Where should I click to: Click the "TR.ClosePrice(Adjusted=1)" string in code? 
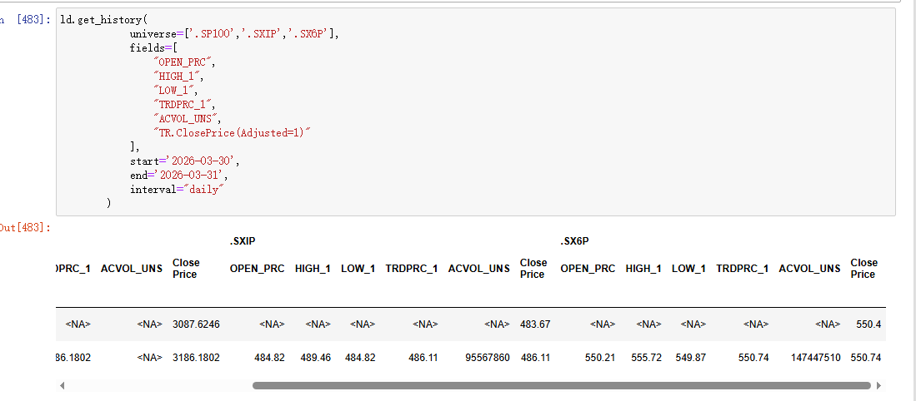click(x=232, y=133)
